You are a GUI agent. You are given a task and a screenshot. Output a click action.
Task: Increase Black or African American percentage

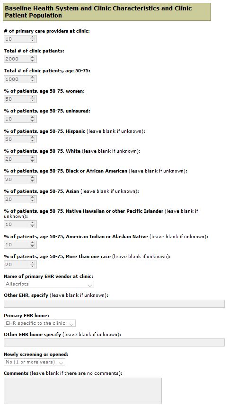tap(33, 178)
